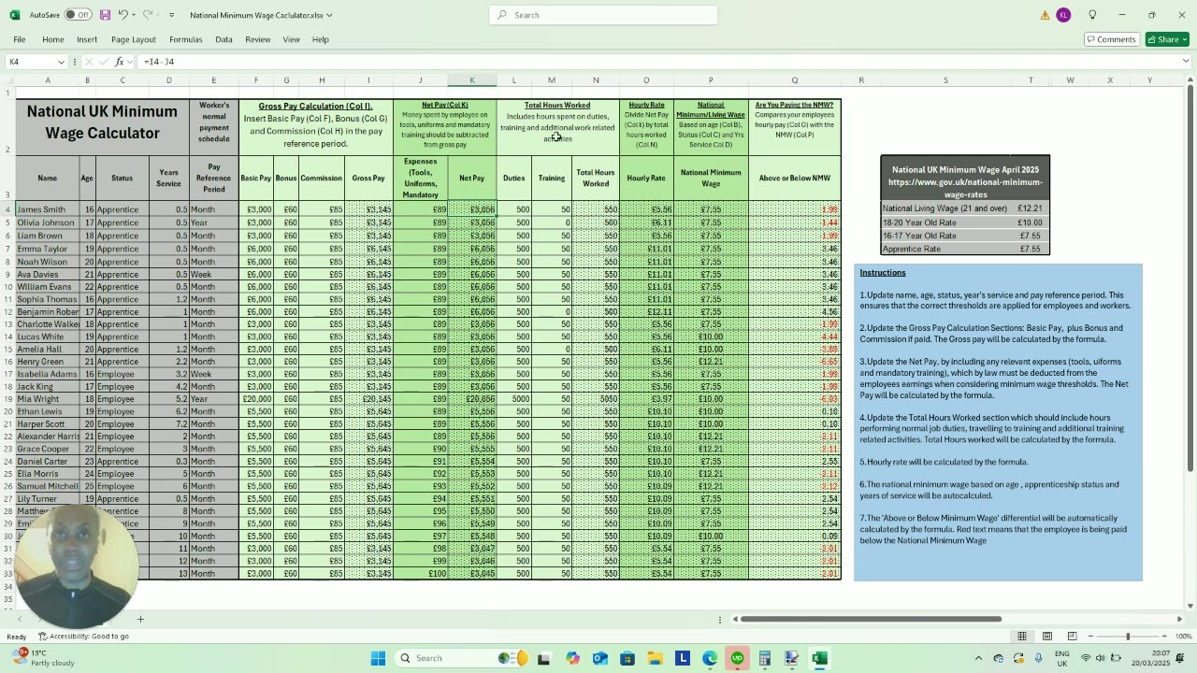The image size is (1197, 673).
Task: Click the warning triangle icon
Action: point(1045,15)
